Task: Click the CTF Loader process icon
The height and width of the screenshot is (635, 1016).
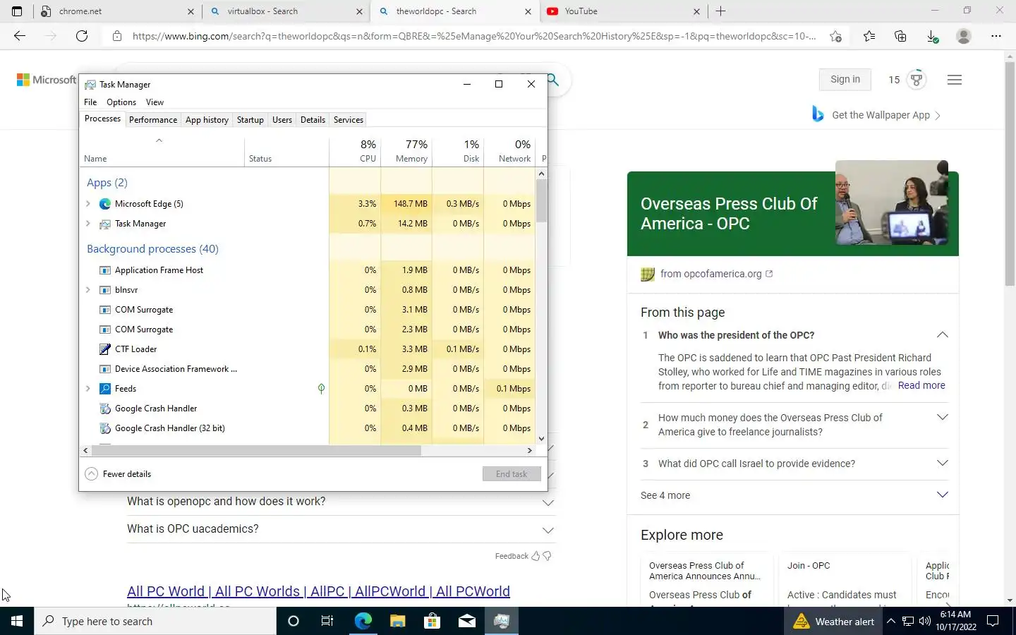Action: point(105,349)
